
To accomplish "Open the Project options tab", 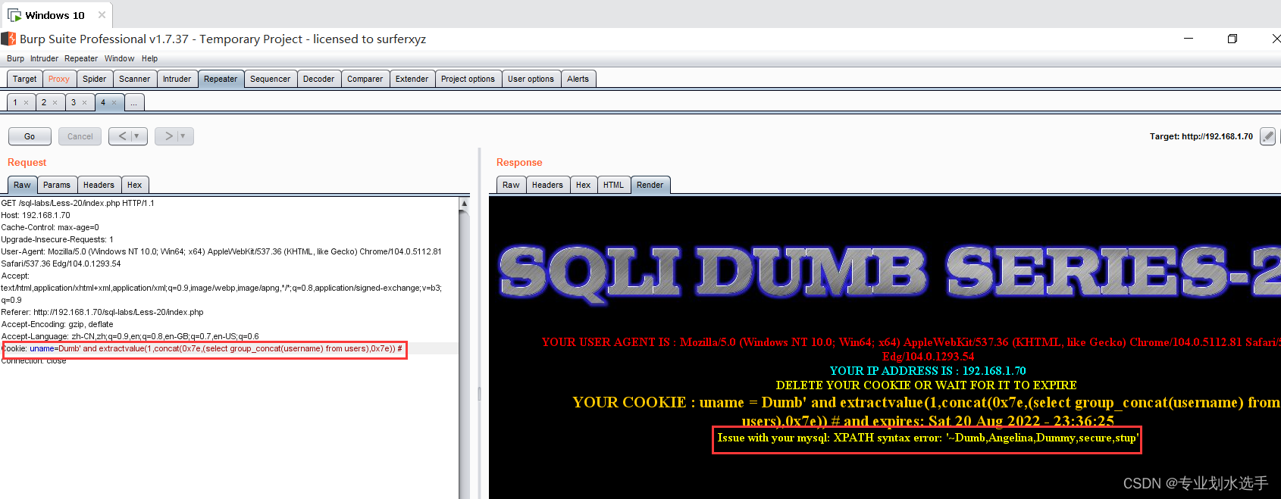I will (468, 79).
